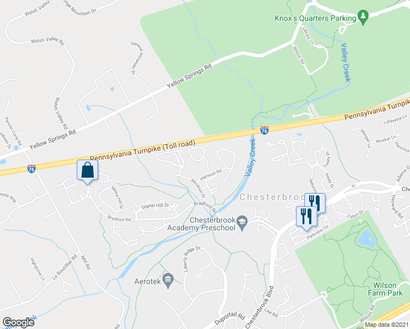Click the Aerotek text label
Viewport: 410px width, 329px height.
tap(147, 281)
